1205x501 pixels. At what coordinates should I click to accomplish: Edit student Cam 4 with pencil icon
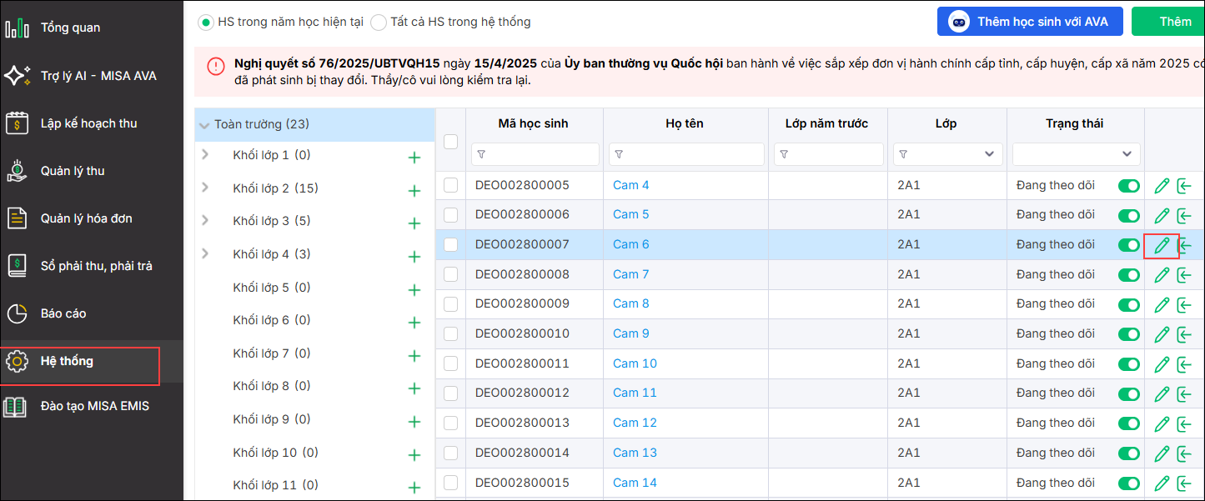click(1162, 186)
